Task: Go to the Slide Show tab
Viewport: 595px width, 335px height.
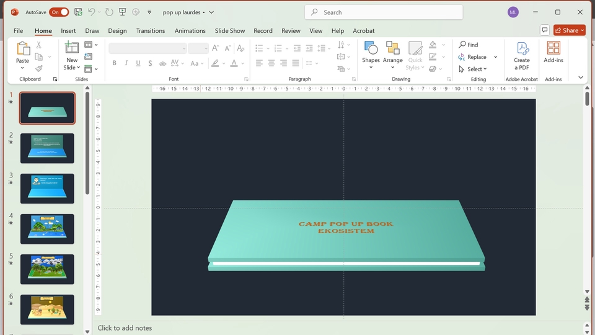Action: pyautogui.click(x=230, y=31)
